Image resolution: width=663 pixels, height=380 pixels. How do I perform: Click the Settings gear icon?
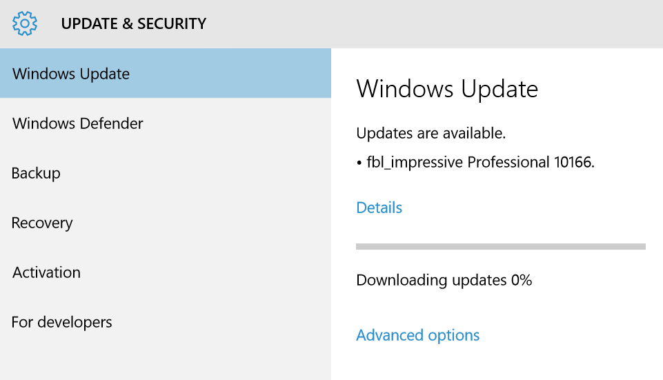(25, 23)
